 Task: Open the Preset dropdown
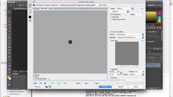[x=125, y=8]
